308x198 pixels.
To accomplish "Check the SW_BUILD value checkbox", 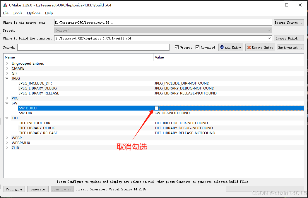I will 156,108.
